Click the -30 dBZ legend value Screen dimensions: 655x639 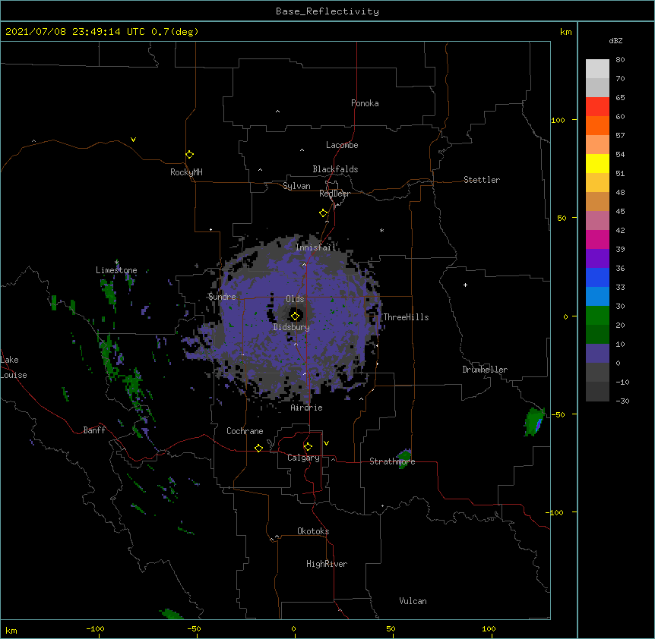[622, 401]
